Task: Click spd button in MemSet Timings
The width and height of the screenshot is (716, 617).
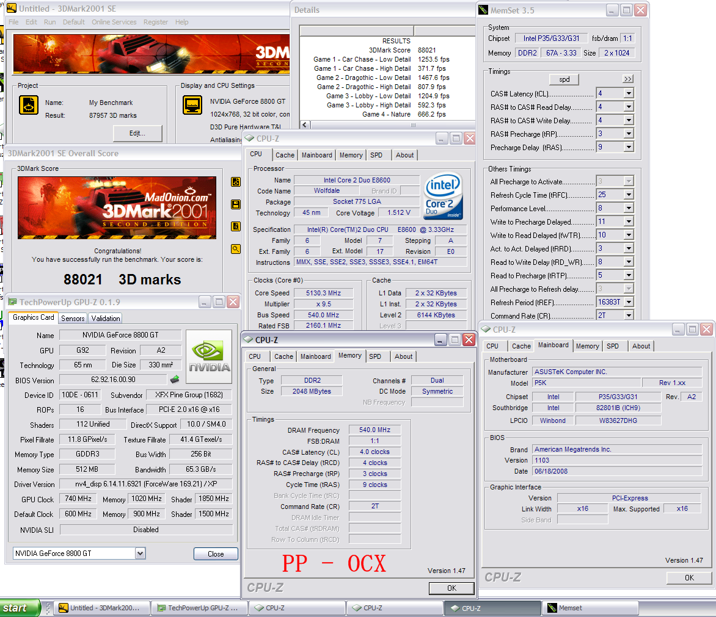Action: pos(564,79)
